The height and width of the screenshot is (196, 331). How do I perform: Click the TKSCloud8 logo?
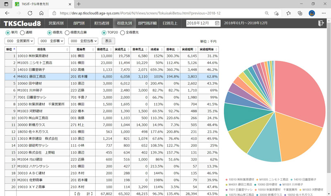tap(22, 24)
